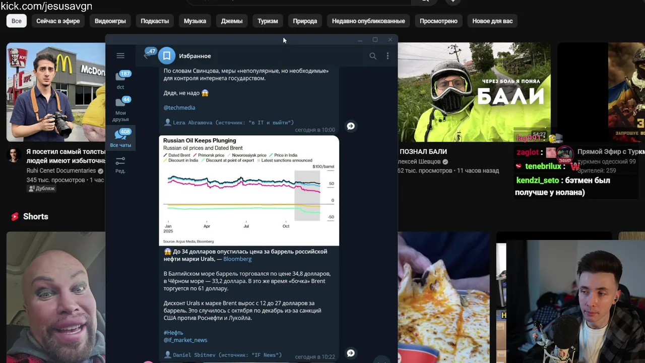Open the pizza slice Short thumbnail
The image size is (645, 363).
click(x=443, y=297)
